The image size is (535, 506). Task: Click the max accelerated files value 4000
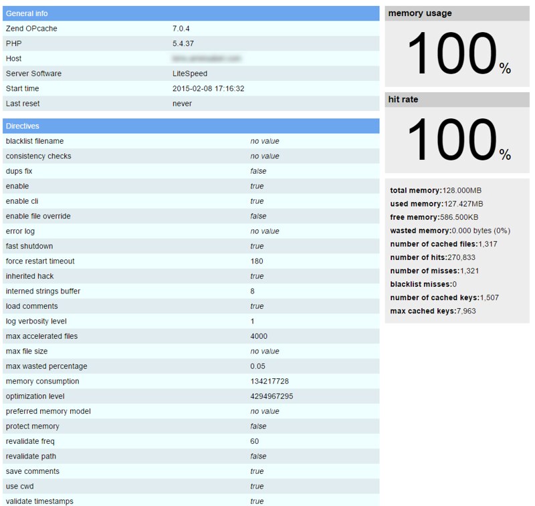[259, 336]
